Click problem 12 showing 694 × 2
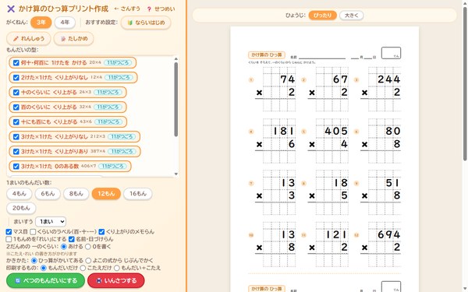 (381, 245)
